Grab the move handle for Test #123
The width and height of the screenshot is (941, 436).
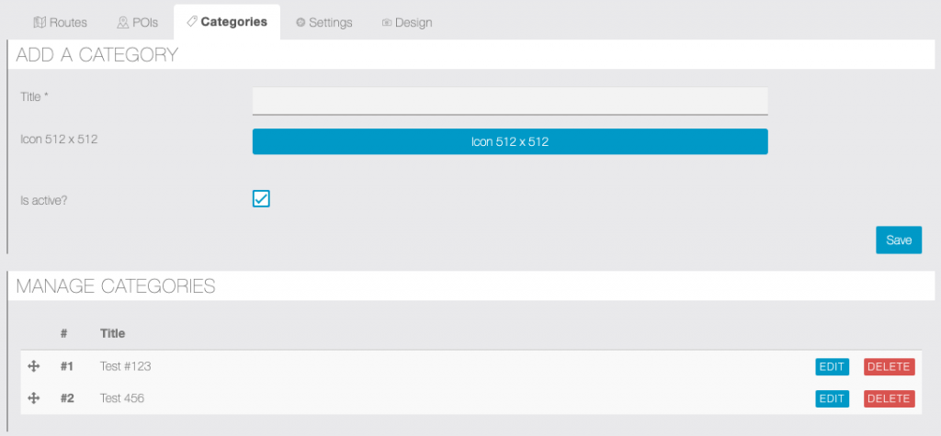point(34,366)
